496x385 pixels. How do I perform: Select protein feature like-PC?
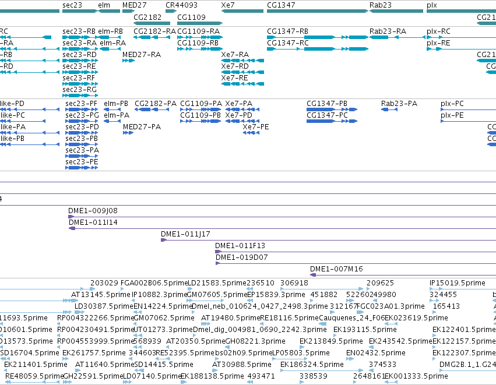pos(23,121)
